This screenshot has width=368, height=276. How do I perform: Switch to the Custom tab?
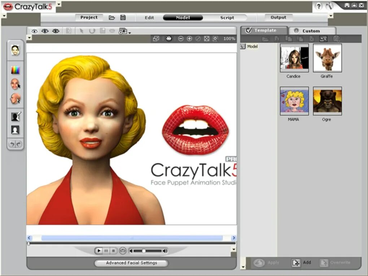312,31
